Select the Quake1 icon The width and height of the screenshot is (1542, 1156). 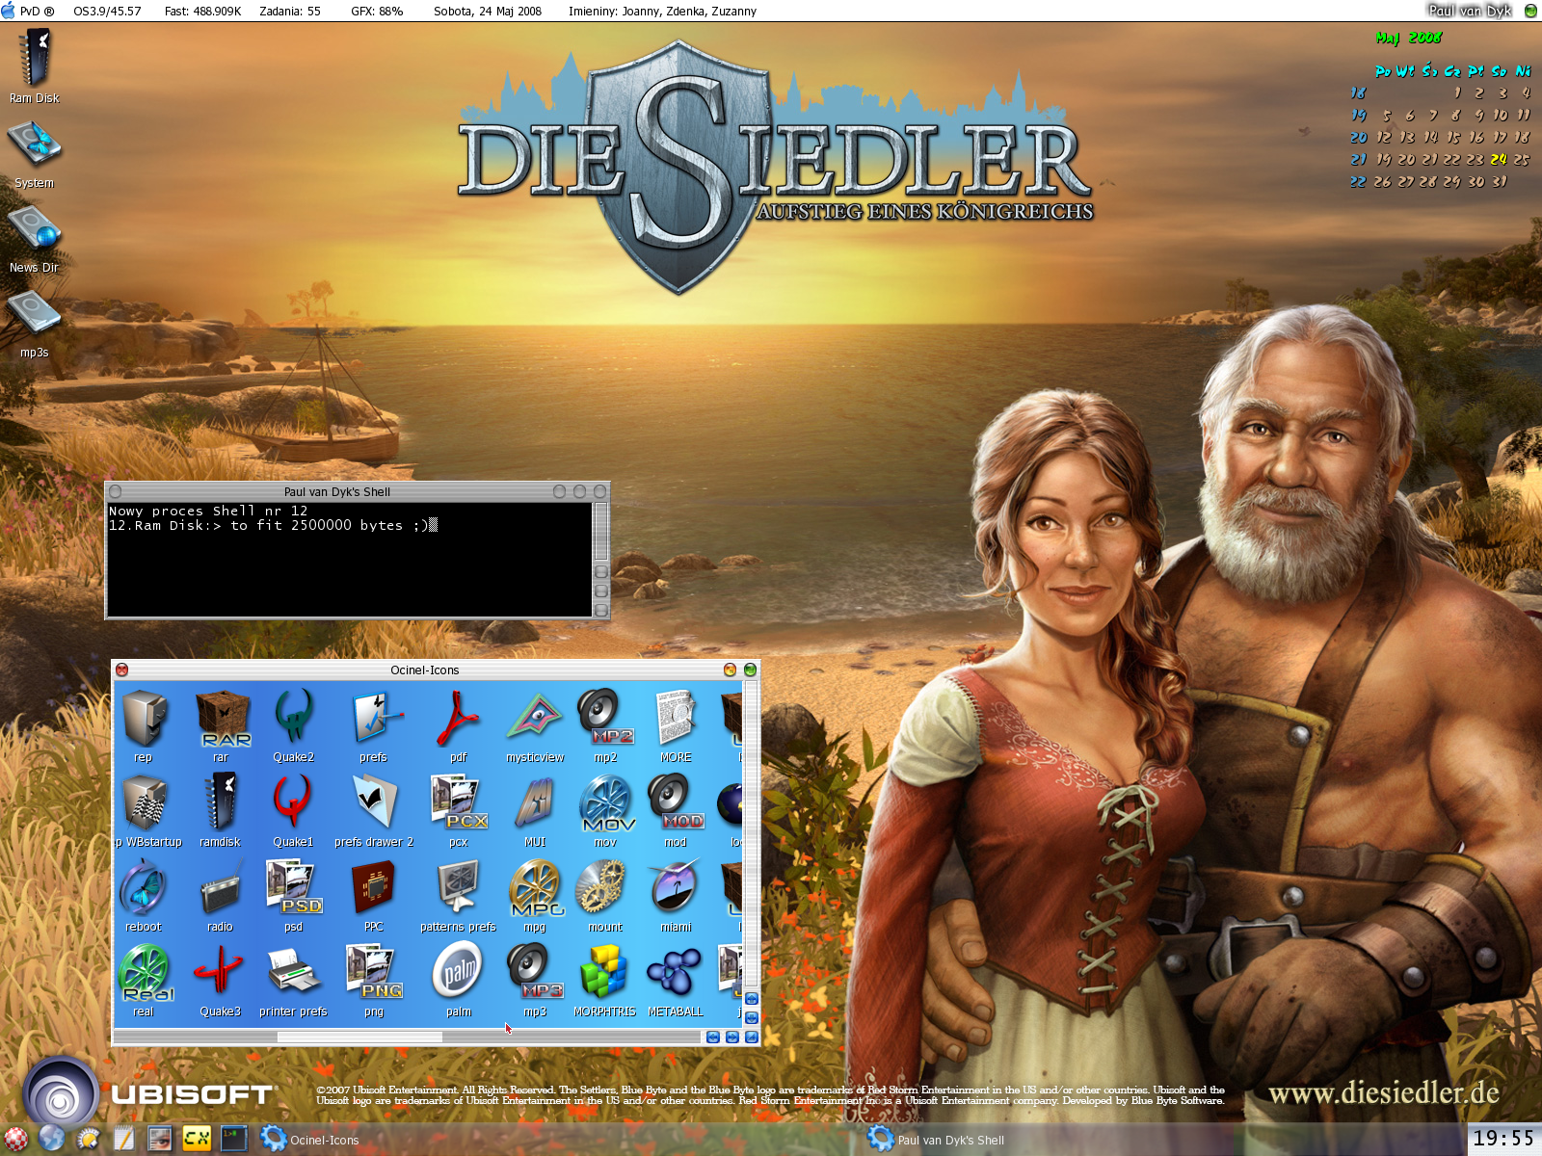pyautogui.click(x=293, y=810)
